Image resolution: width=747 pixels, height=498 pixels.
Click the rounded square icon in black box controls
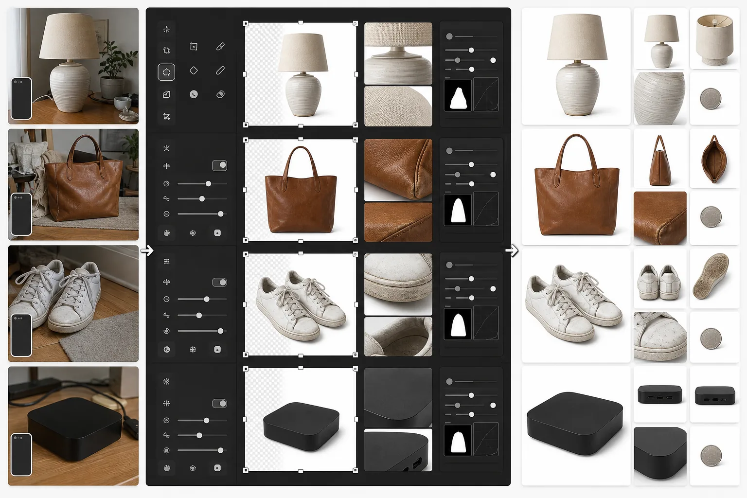pos(217,468)
